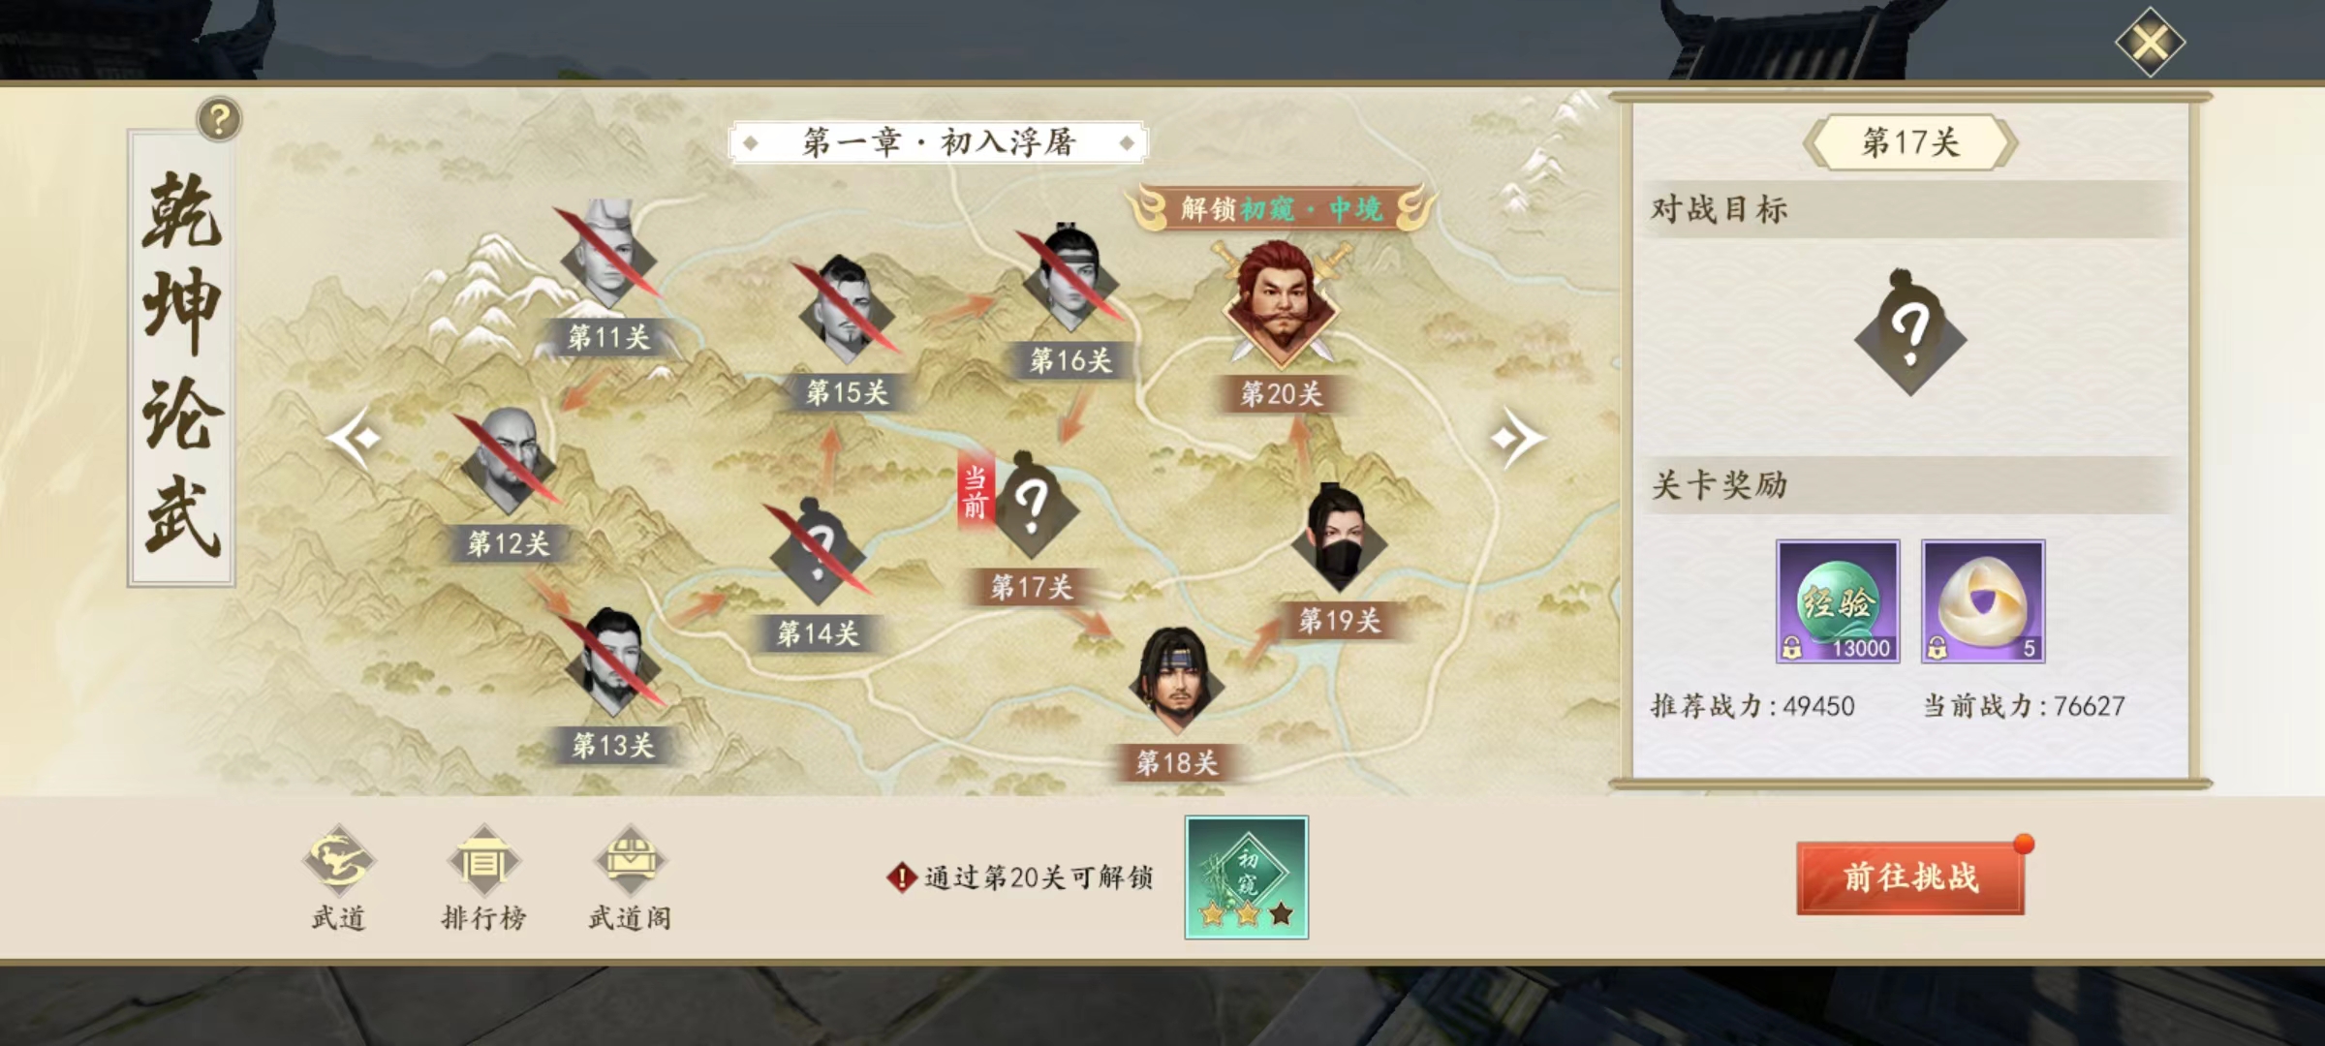Open the question mark help icon
This screenshot has height=1046, width=2325.
219,119
